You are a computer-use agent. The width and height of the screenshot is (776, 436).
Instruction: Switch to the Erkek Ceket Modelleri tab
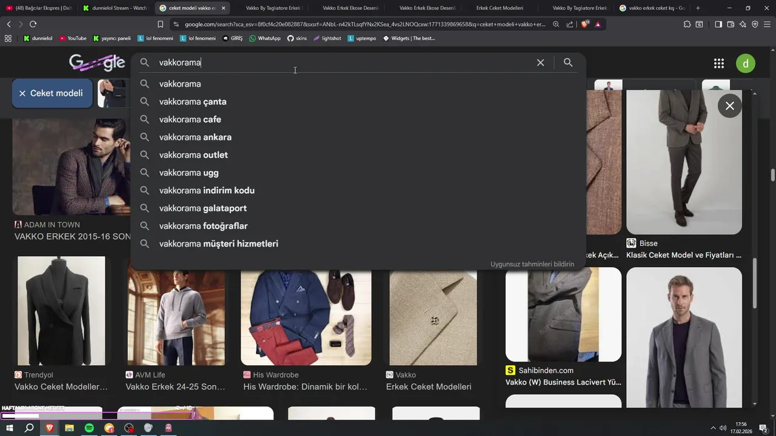(x=500, y=8)
